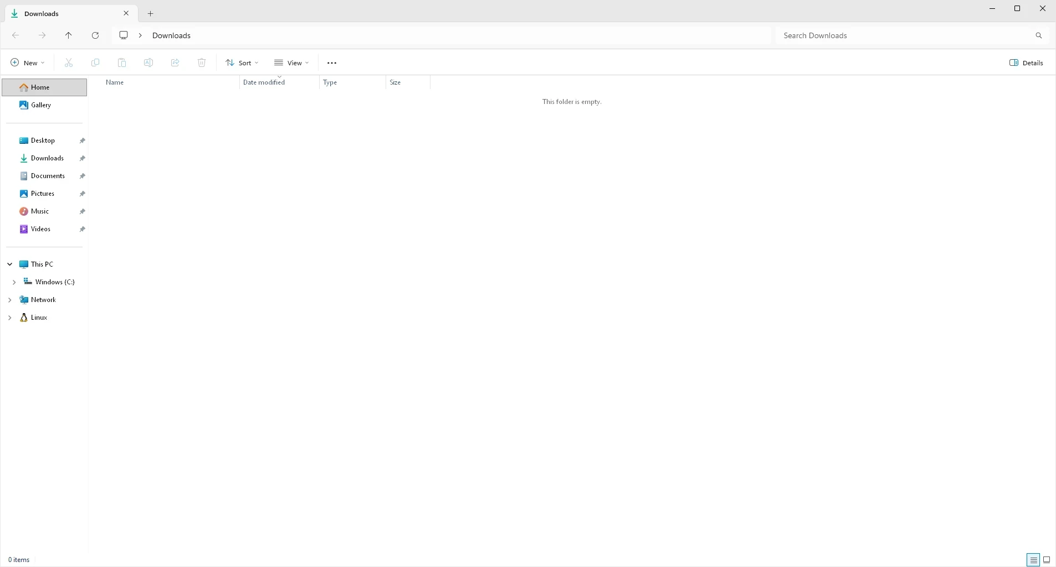This screenshot has width=1056, height=567.
Task: Expand the Network tree node
Action: [9, 300]
